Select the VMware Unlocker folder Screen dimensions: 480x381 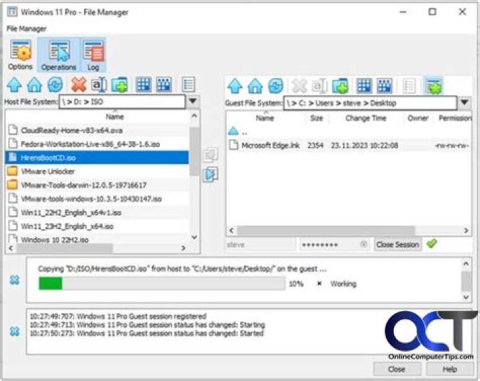click(x=97, y=171)
